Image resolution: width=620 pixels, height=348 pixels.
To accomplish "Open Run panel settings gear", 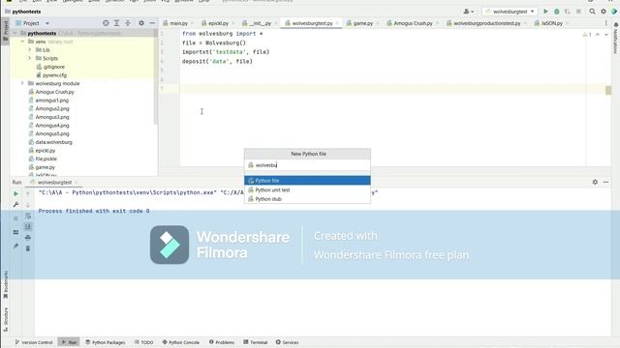I will coord(595,182).
